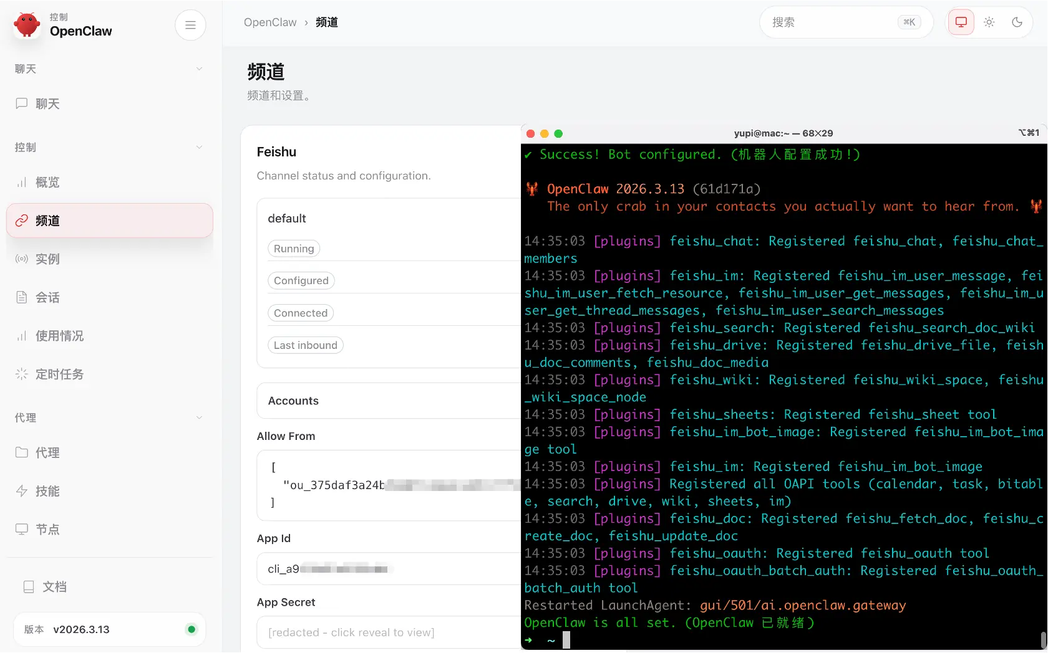
Task: Open 实例 instances in the sidebar
Action: [x=110, y=259]
